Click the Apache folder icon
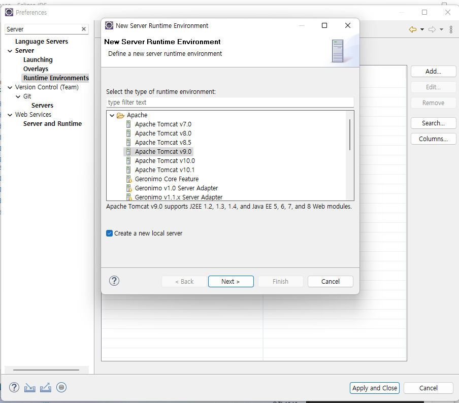The width and height of the screenshot is (459, 403). (x=120, y=115)
